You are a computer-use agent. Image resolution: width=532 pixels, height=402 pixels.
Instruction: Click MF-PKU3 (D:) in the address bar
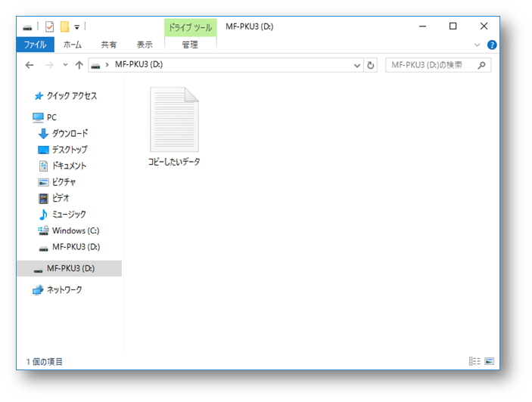[x=138, y=64]
